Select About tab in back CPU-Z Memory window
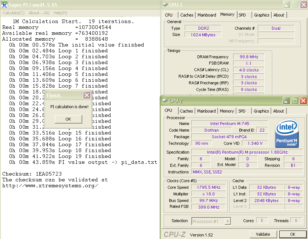308x239 pixels. (279, 15)
